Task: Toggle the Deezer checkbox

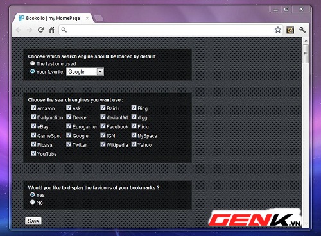Action: (69, 117)
